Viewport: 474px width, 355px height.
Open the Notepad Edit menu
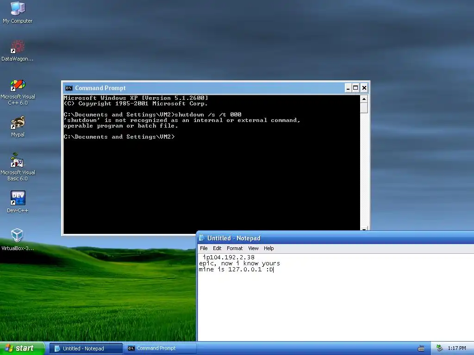[x=217, y=248]
